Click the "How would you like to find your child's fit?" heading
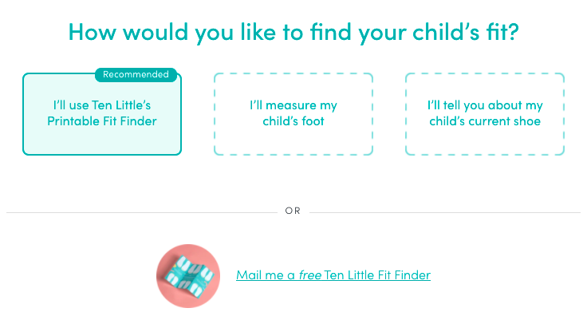The image size is (587, 312). (x=293, y=32)
